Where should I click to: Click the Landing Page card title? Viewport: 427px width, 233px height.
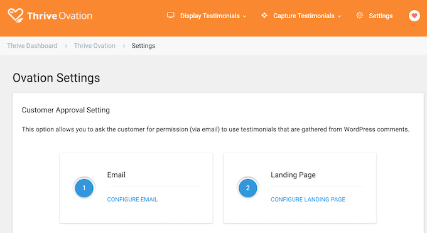(293, 175)
